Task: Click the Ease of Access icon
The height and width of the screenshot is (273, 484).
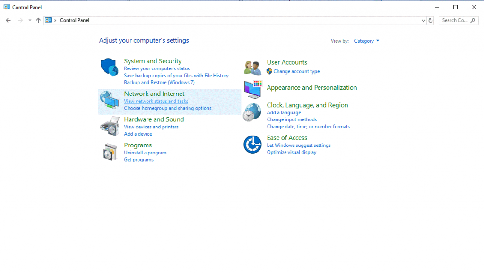Action: (x=252, y=145)
